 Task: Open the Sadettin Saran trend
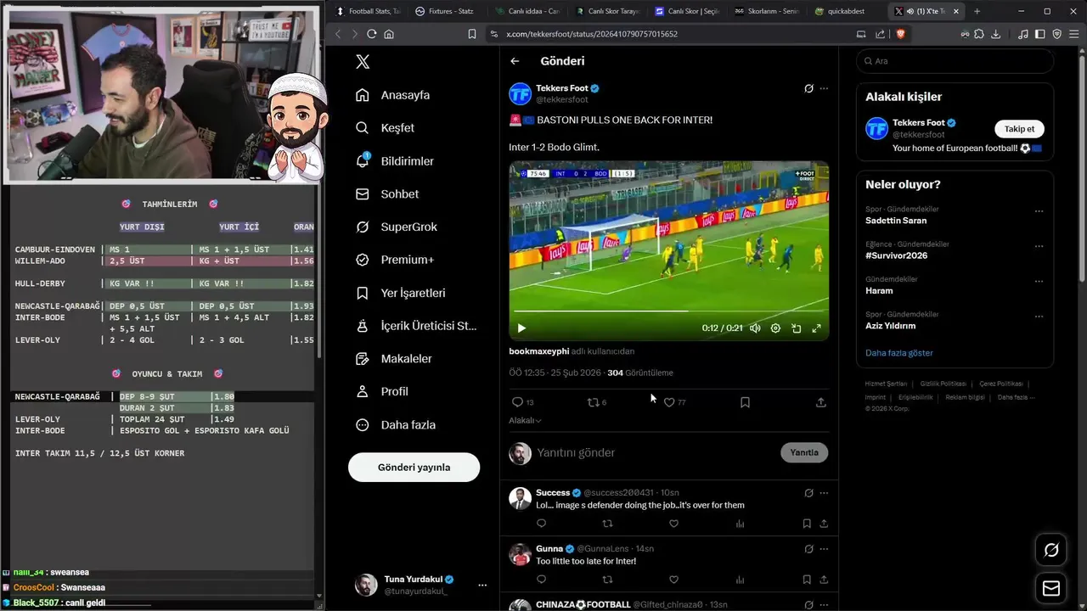click(896, 221)
